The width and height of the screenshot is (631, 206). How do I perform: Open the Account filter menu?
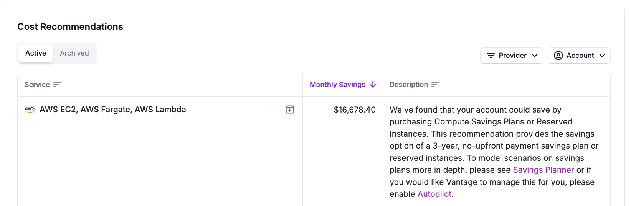(579, 56)
